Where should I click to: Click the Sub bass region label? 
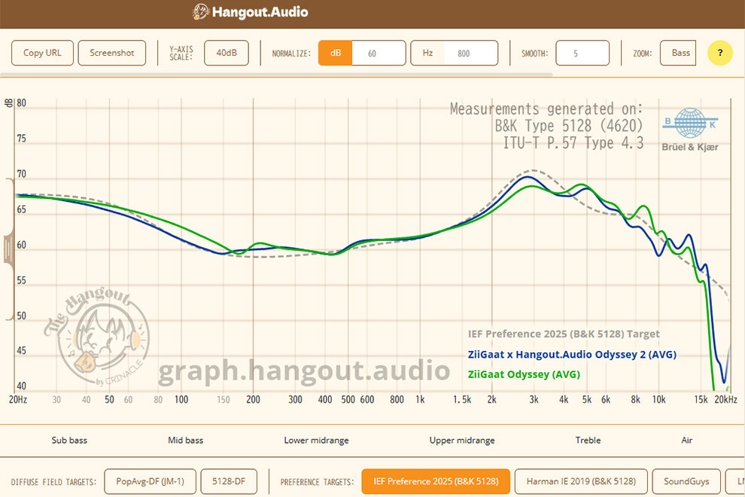click(69, 441)
